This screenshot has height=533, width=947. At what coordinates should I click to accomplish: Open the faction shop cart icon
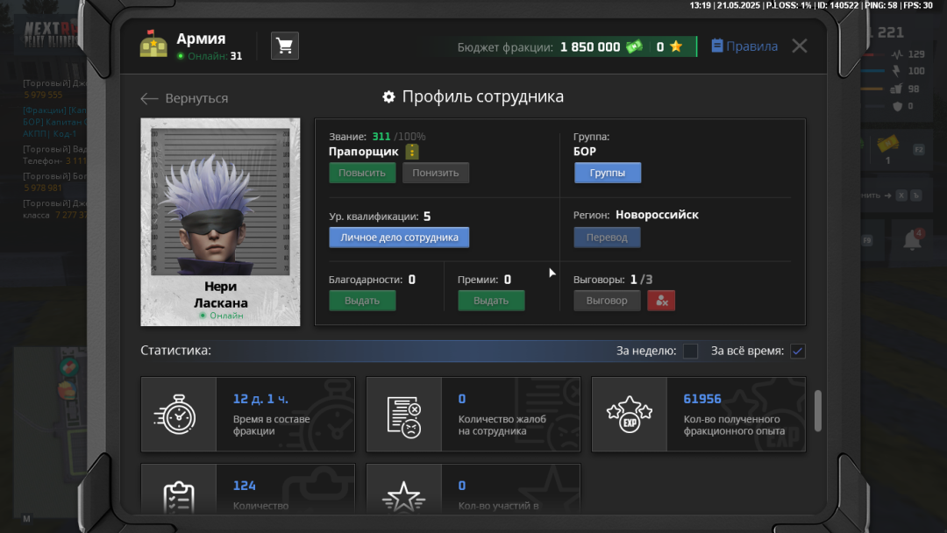pos(284,46)
